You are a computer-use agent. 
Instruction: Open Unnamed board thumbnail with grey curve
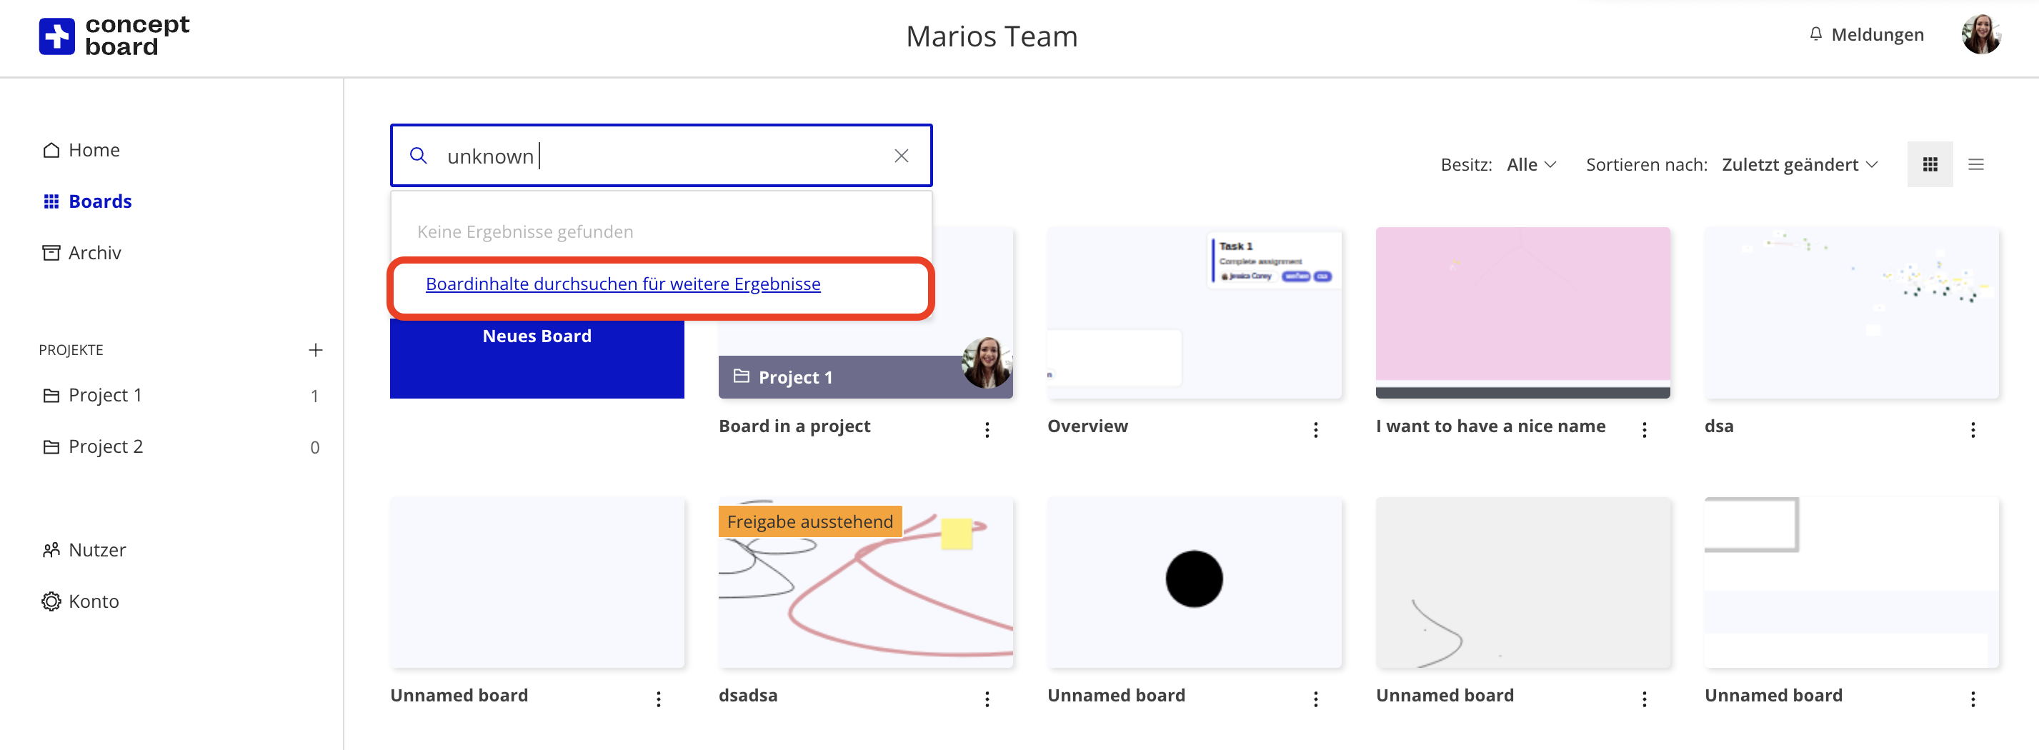[x=1522, y=582]
